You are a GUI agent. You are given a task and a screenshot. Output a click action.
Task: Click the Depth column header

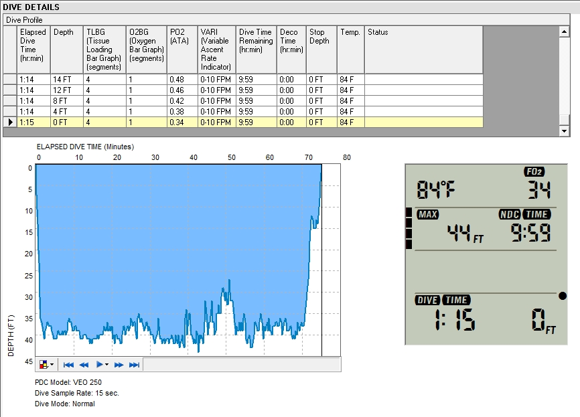(67, 50)
